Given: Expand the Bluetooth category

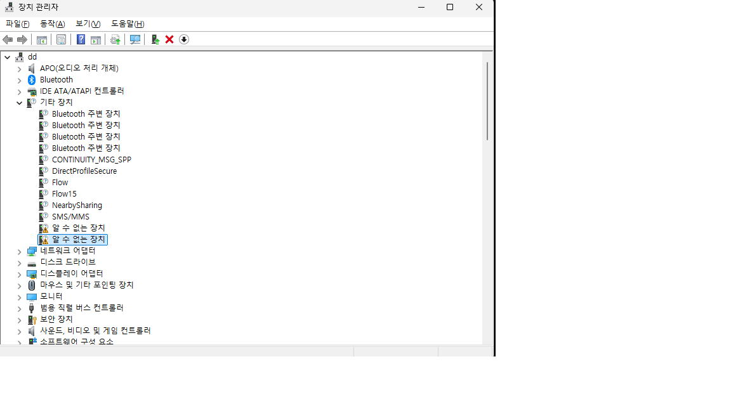Looking at the screenshot, I should pyautogui.click(x=19, y=80).
